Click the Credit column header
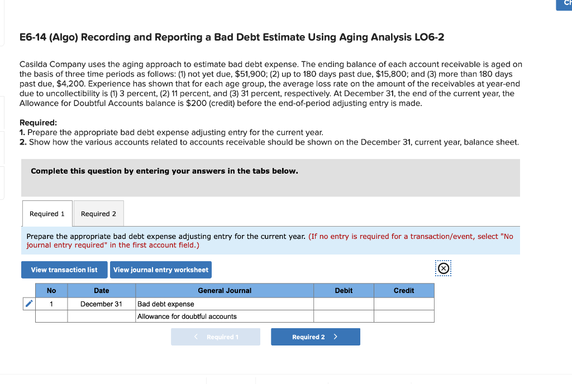Viewport: 572px width, 384px height. click(404, 290)
